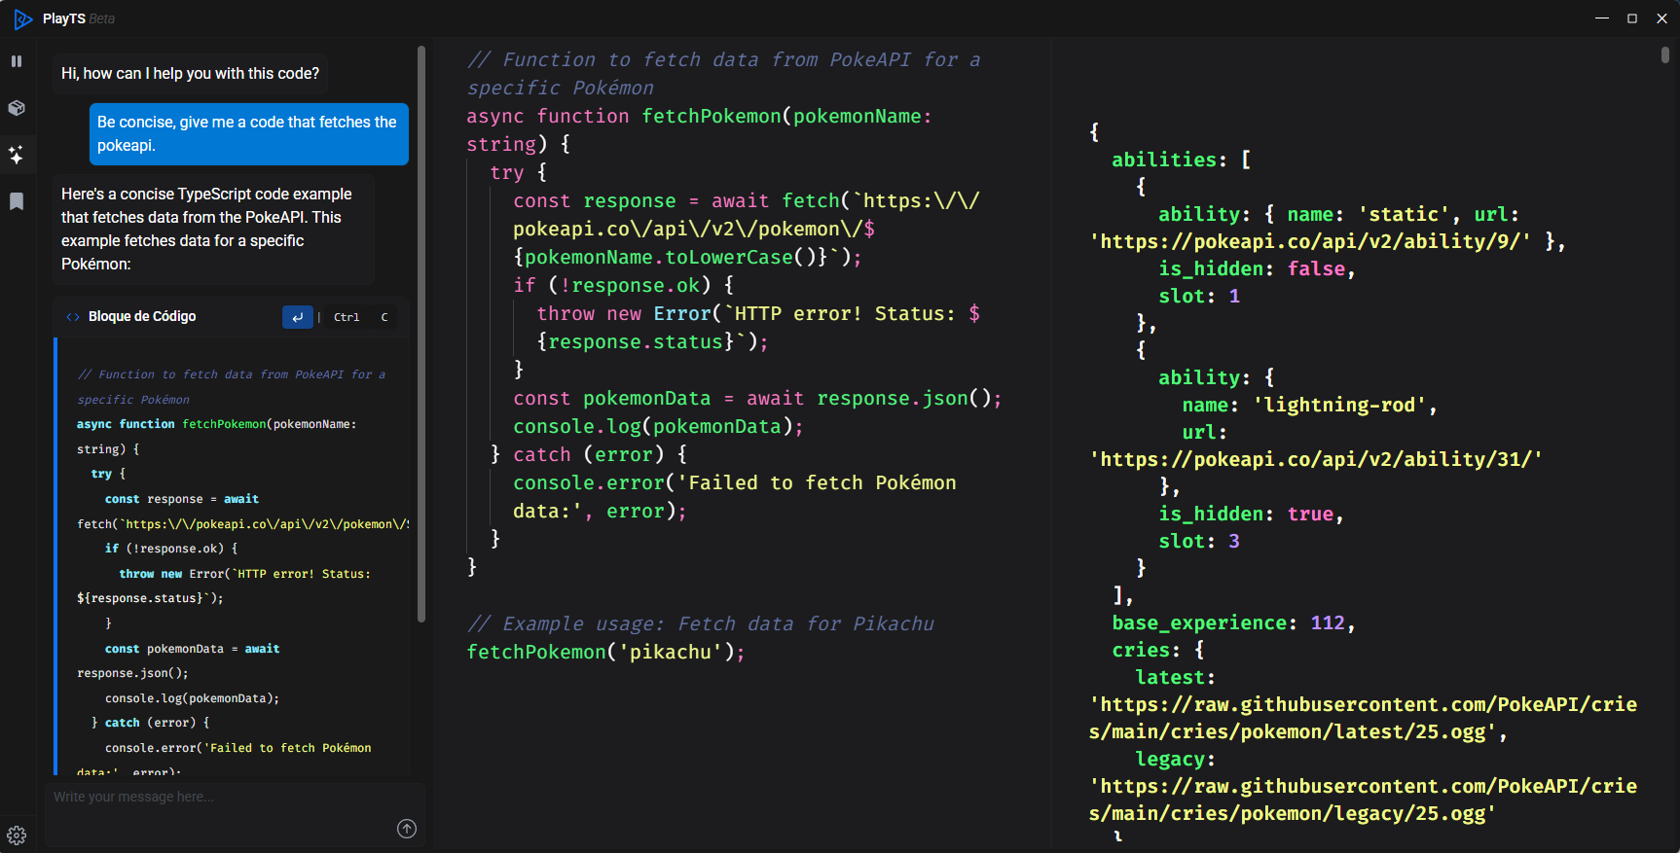The height and width of the screenshot is (853, 1680).
Task: Click the code brackets icon beside Bloque de Código
Action: click(x=73, y=317)
